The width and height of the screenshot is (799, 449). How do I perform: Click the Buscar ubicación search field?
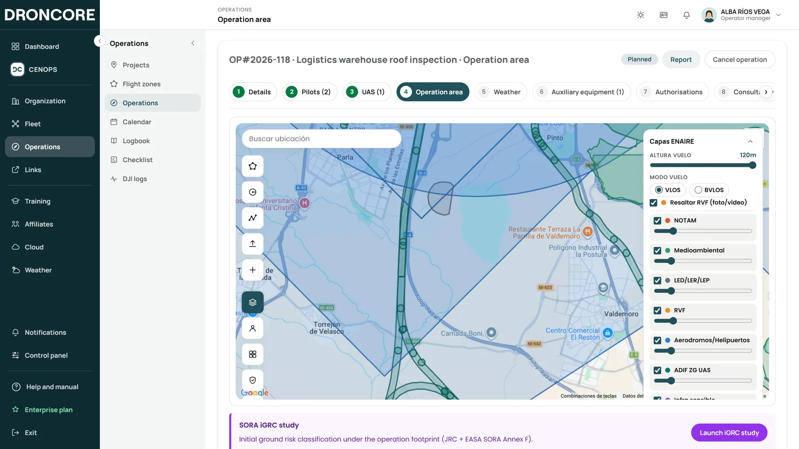coord(321,139)
